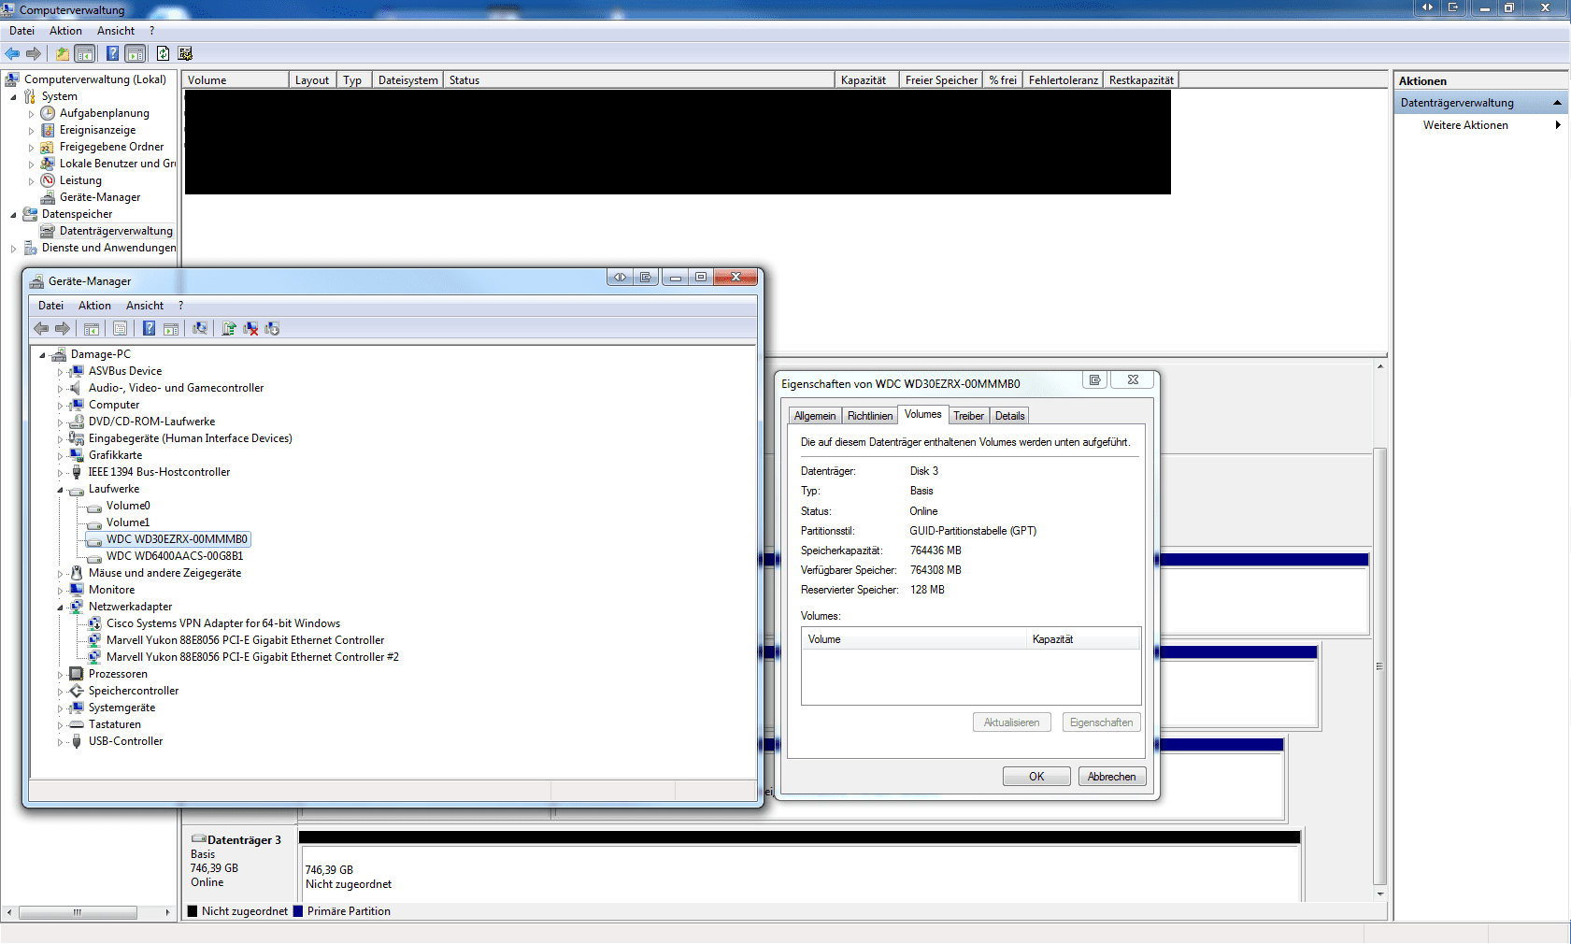Switch to the Details tab
The width and height of the screenshot is (1571, 944).
click(x=1009, y=416)
